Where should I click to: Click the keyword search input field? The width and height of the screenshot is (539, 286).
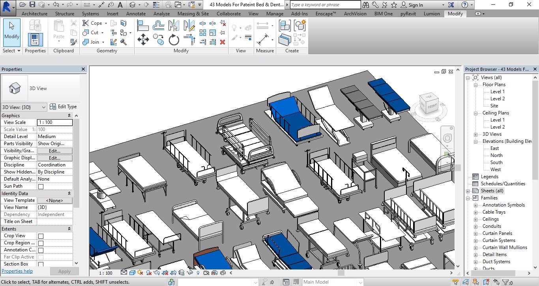pos(325,5)
